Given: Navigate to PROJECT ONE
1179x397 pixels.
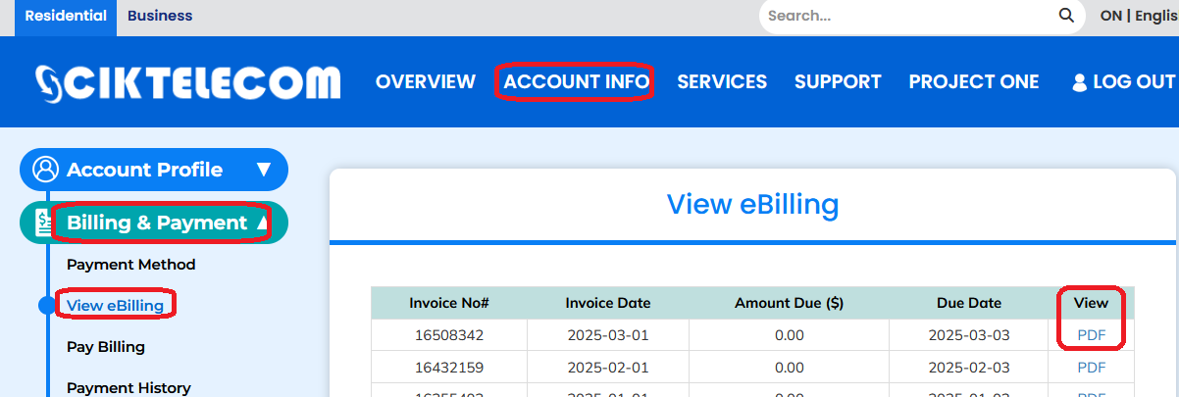Looking at the screenshot, I should point(973,82).
